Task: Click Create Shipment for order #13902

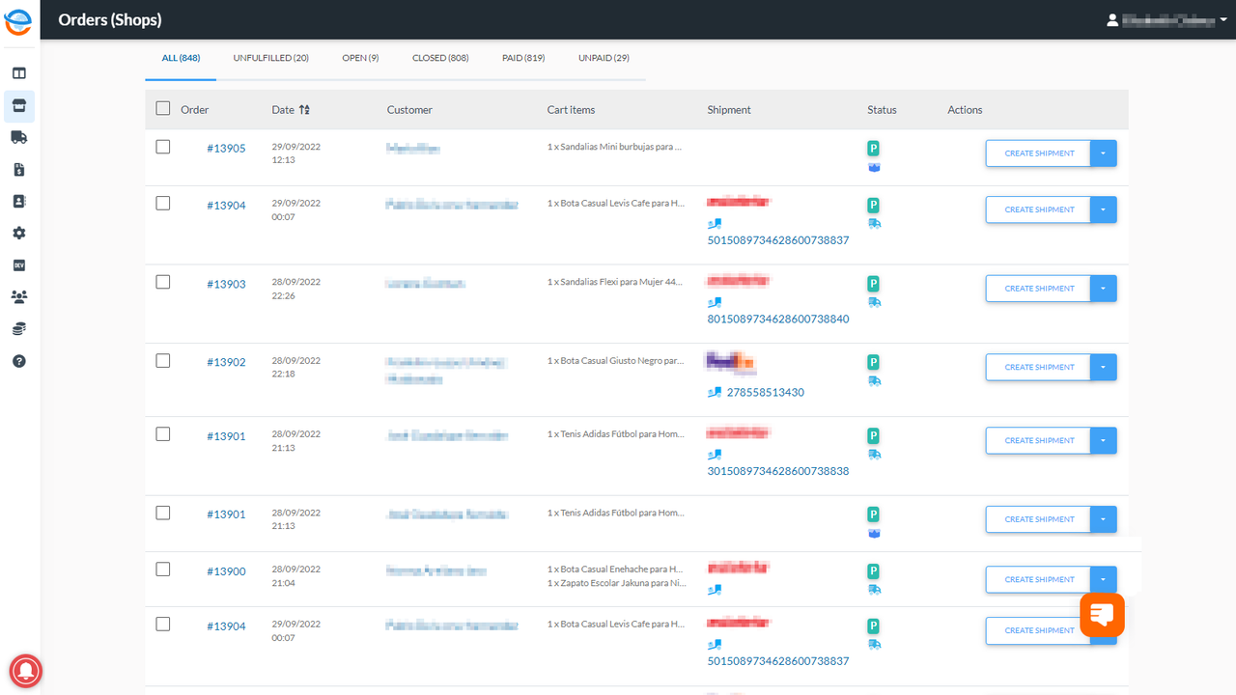Action: pyautogui.click(x=1038, y=367)
